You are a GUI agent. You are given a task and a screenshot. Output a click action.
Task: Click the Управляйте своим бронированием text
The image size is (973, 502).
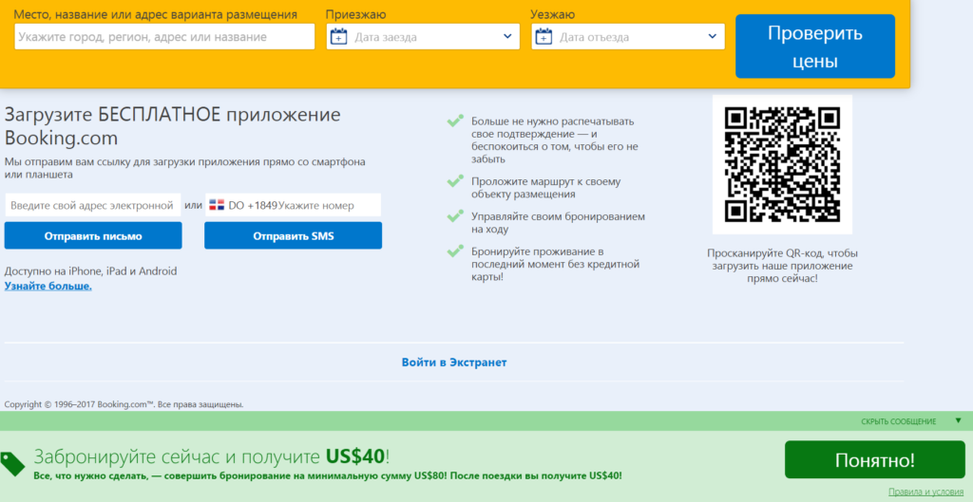pos(559,223)
